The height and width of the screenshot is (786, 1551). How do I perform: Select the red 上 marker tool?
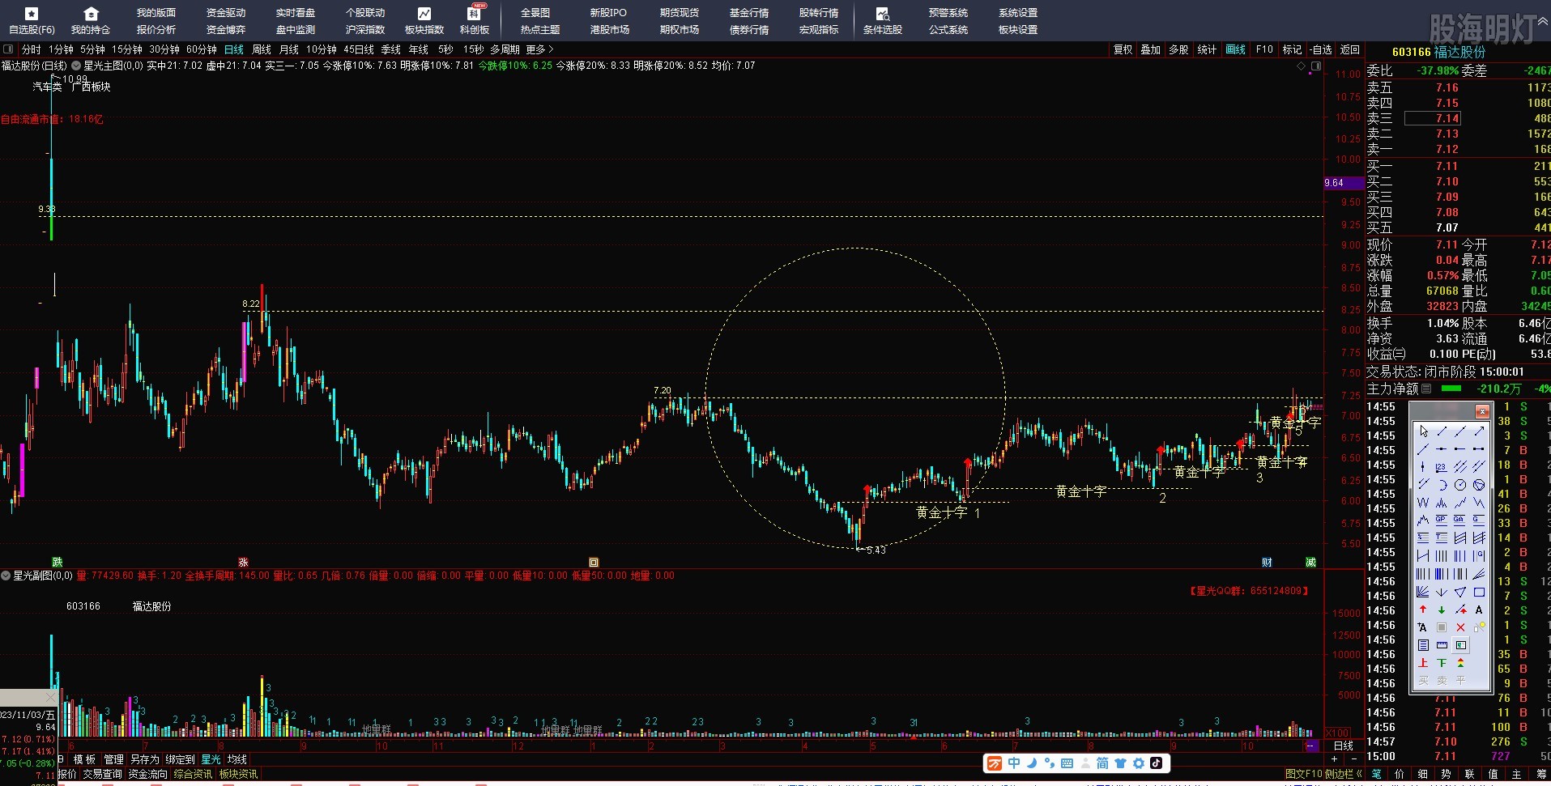[x=1423, y=662]
